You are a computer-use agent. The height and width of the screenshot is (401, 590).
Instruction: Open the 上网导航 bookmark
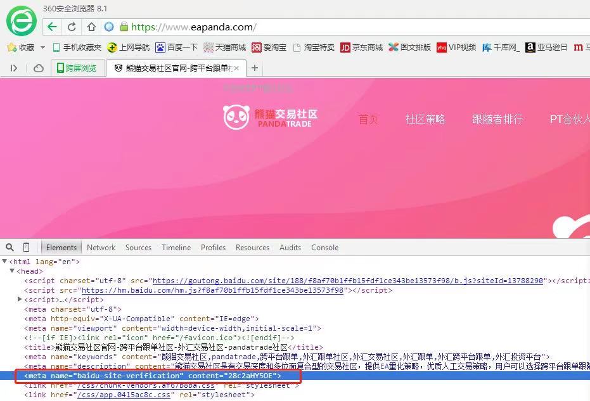click(x=128, y=48)
